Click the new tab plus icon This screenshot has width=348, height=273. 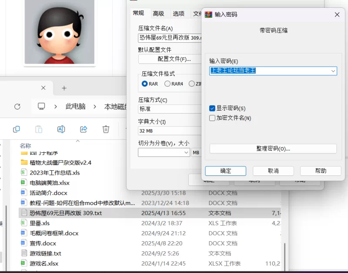coord(64,88)
